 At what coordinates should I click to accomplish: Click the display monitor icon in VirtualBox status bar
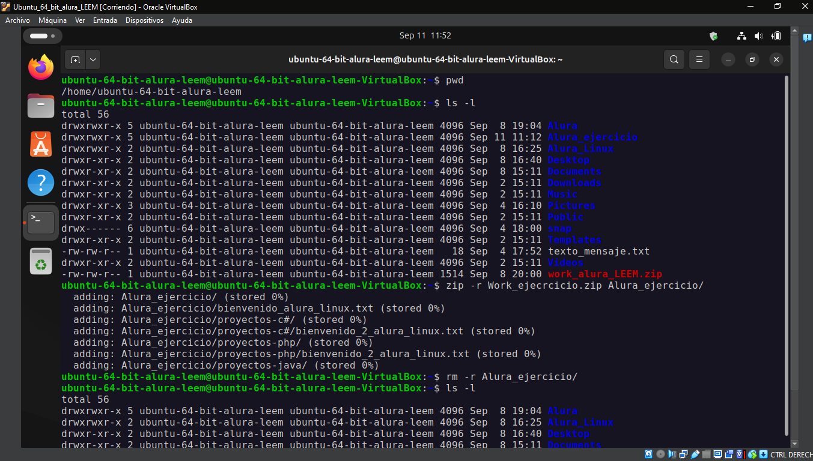click(718, 454)
